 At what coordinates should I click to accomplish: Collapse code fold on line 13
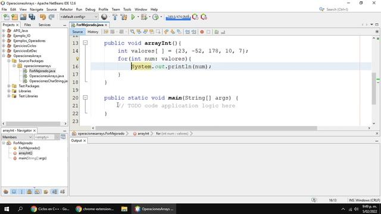coord(85,43)
